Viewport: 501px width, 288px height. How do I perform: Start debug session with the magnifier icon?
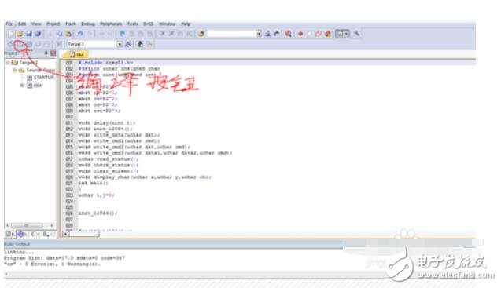(x=288, y=34)
